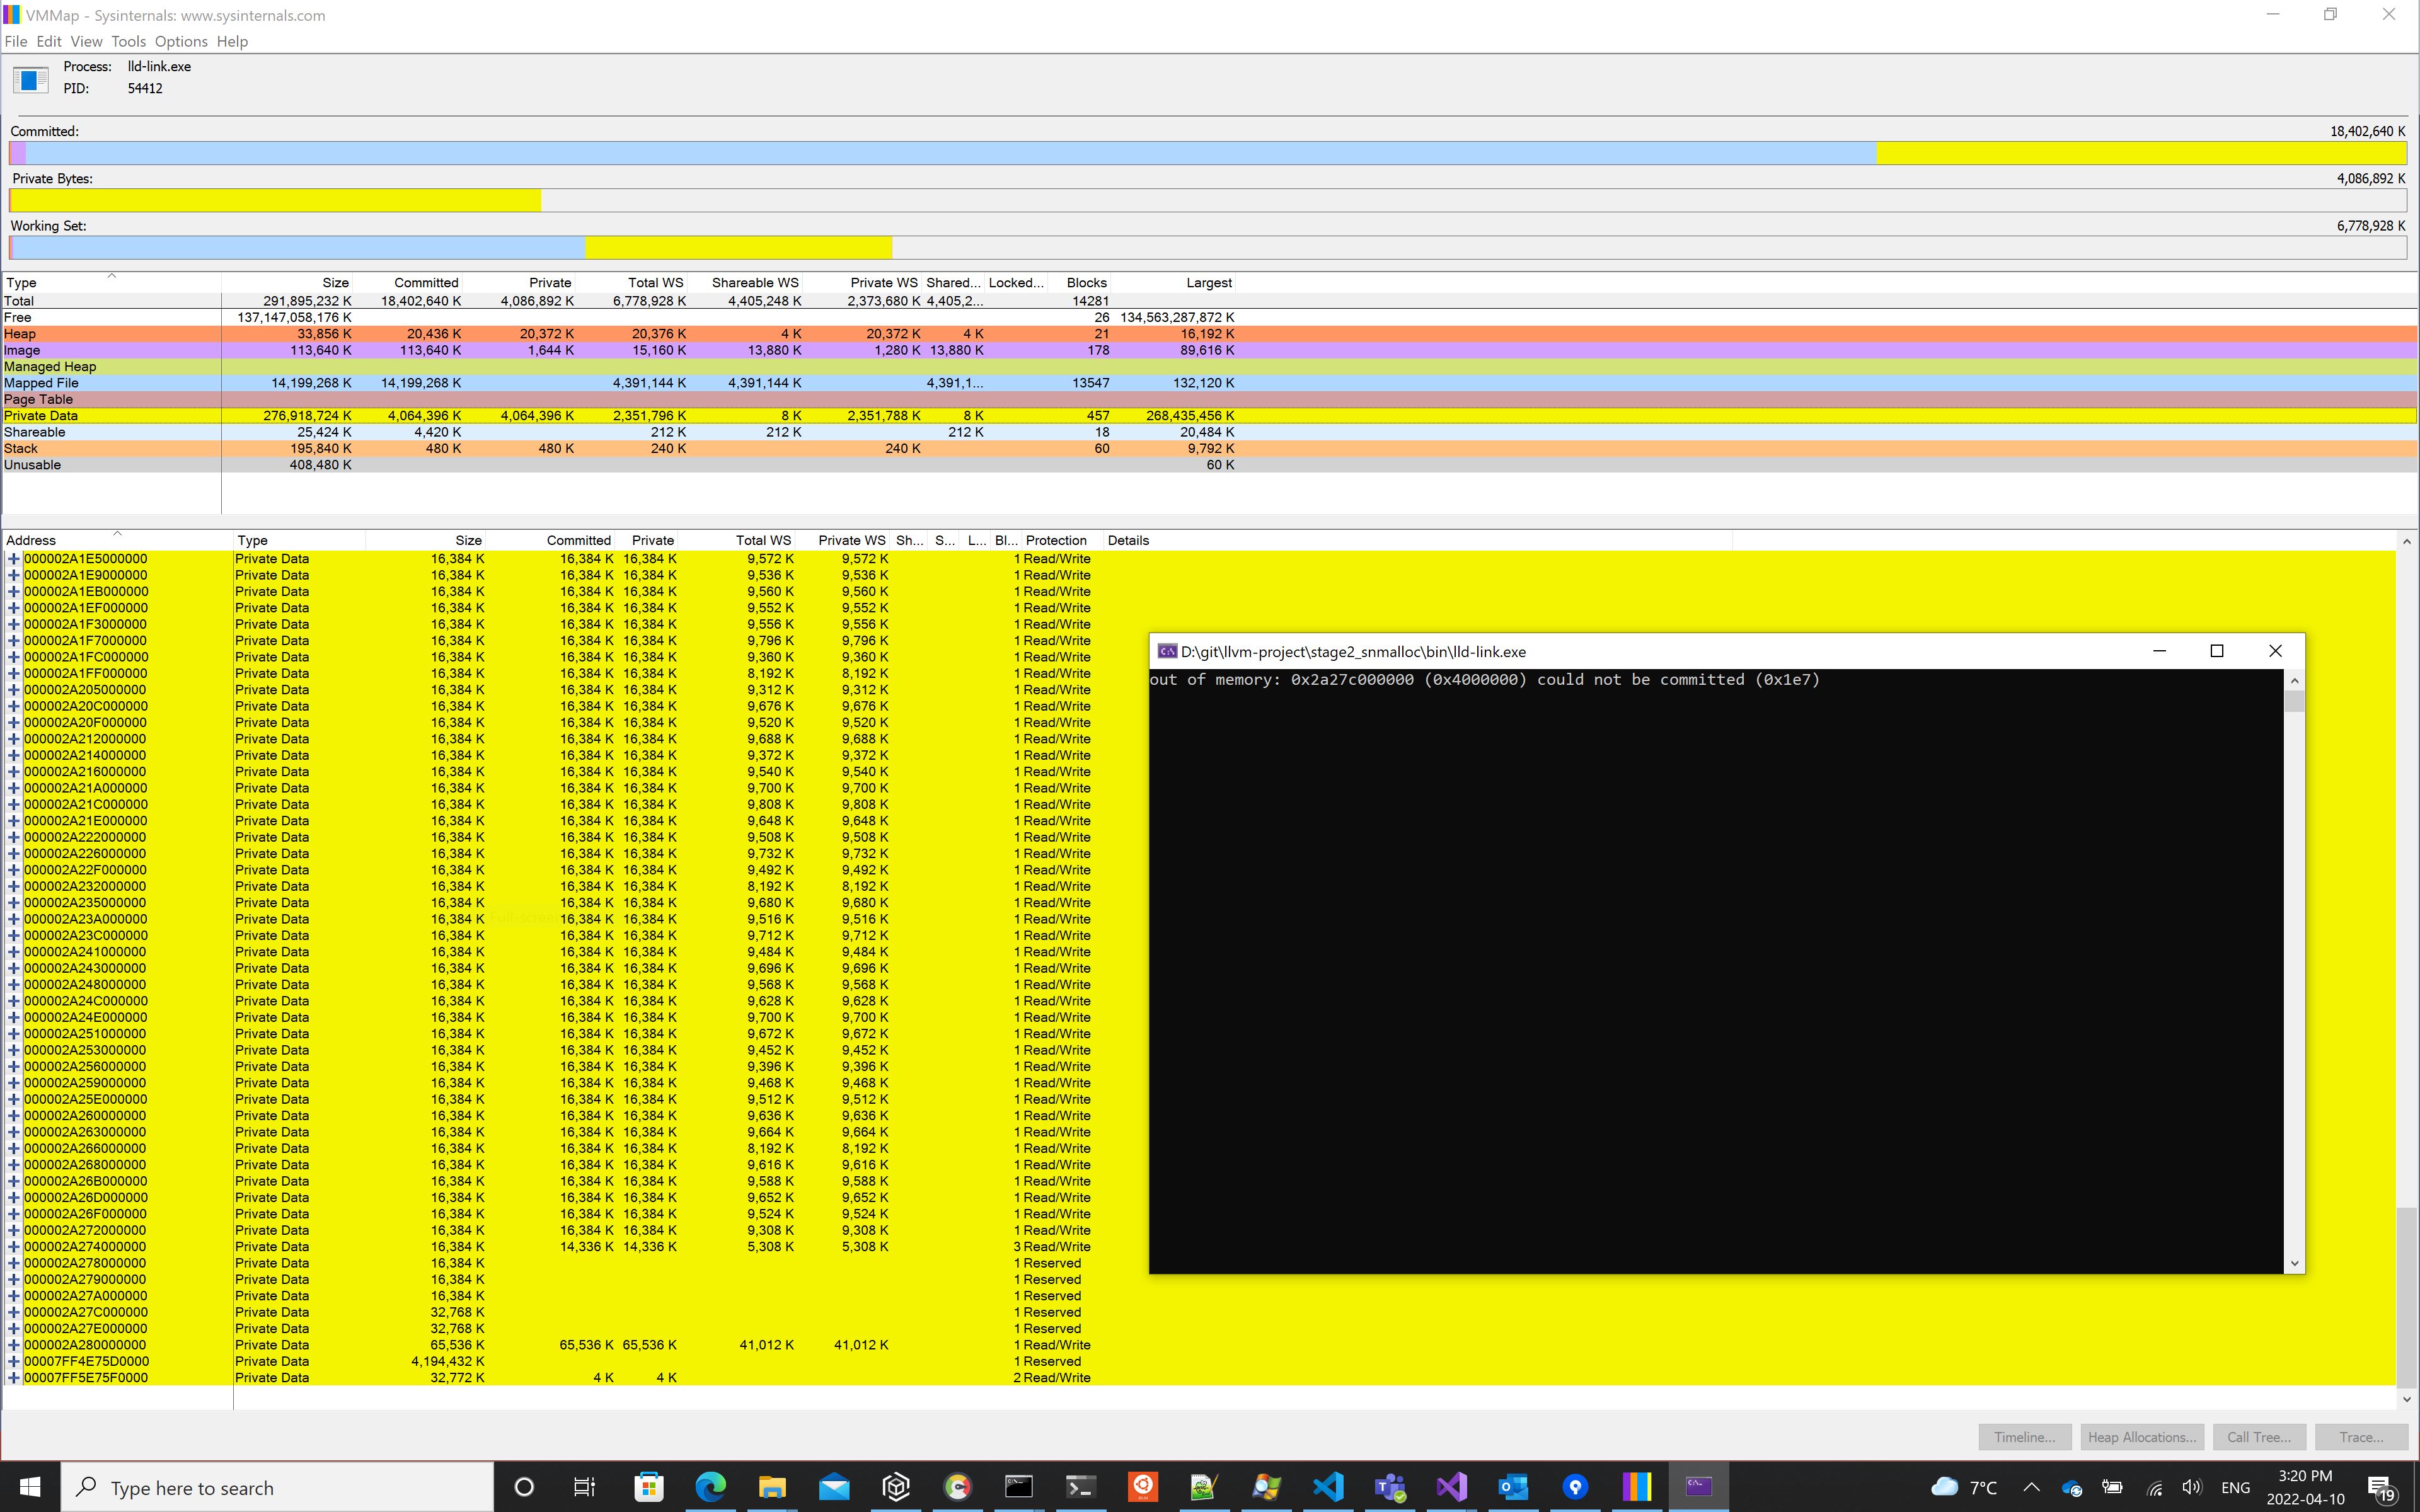This screenshot has width=2420, height=1512.
Task: Open the Options menu in VMMap
Action: point(181,41)
